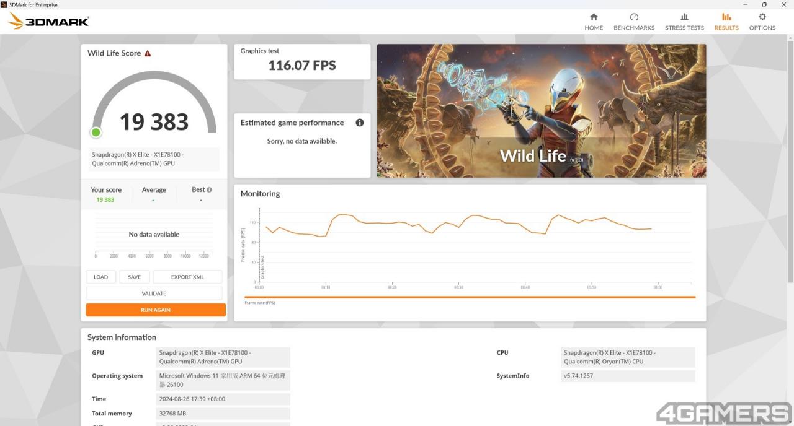The height and width of the screenshot is (426, 794).
Task: Click the 'Graphics test' label
Action: (x=260, y=51)
